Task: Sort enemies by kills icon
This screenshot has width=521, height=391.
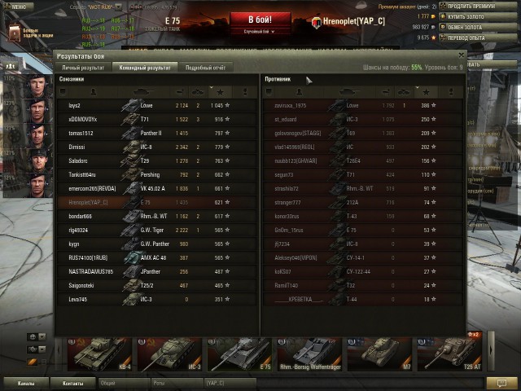Action: pyautogui.click(x=404, y=92)
